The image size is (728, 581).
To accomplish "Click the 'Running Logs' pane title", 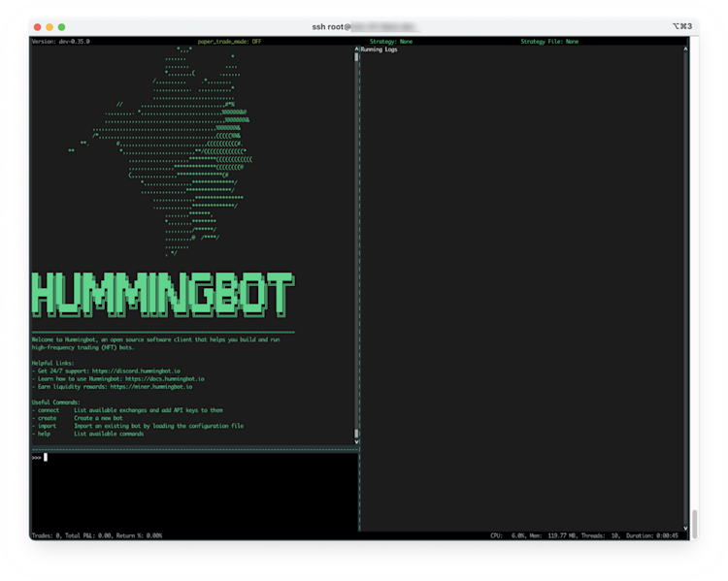I will [379, 49].
